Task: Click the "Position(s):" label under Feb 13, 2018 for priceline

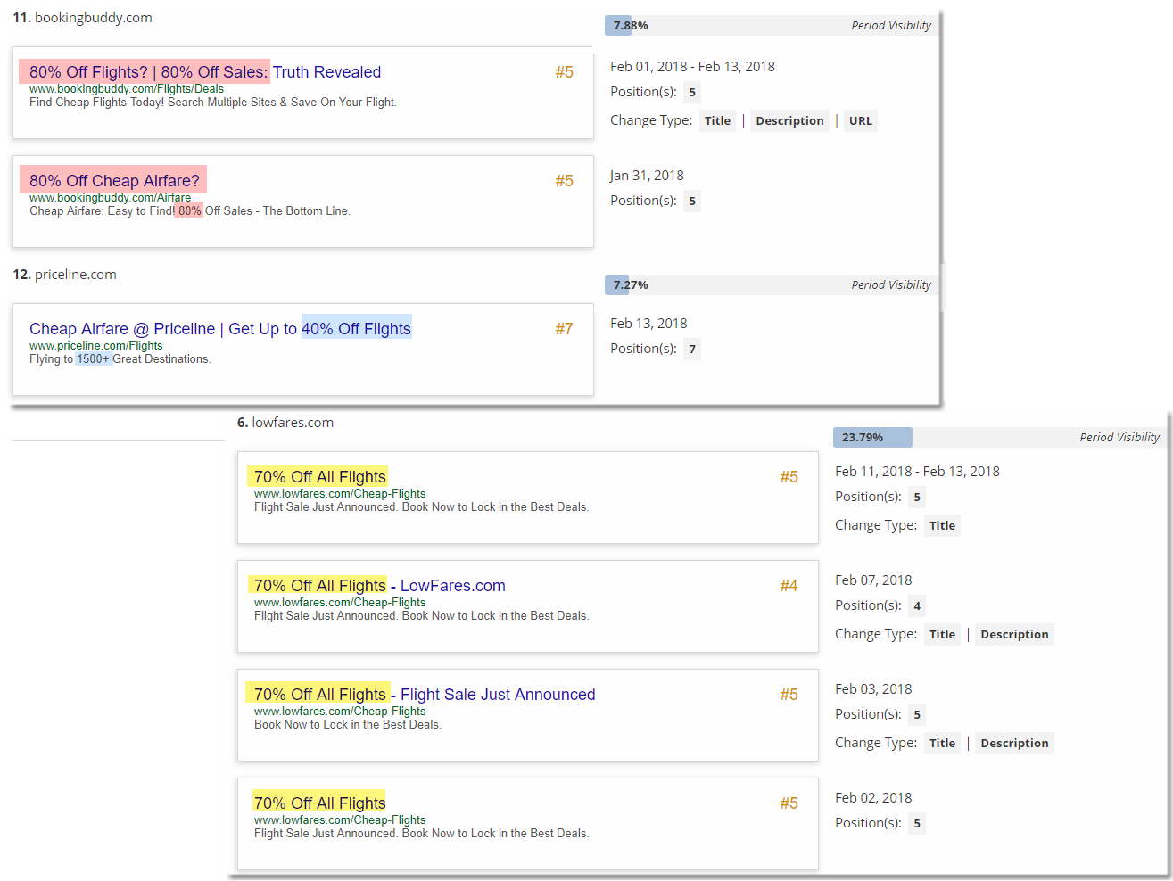Action: click(x=643, y=350)
